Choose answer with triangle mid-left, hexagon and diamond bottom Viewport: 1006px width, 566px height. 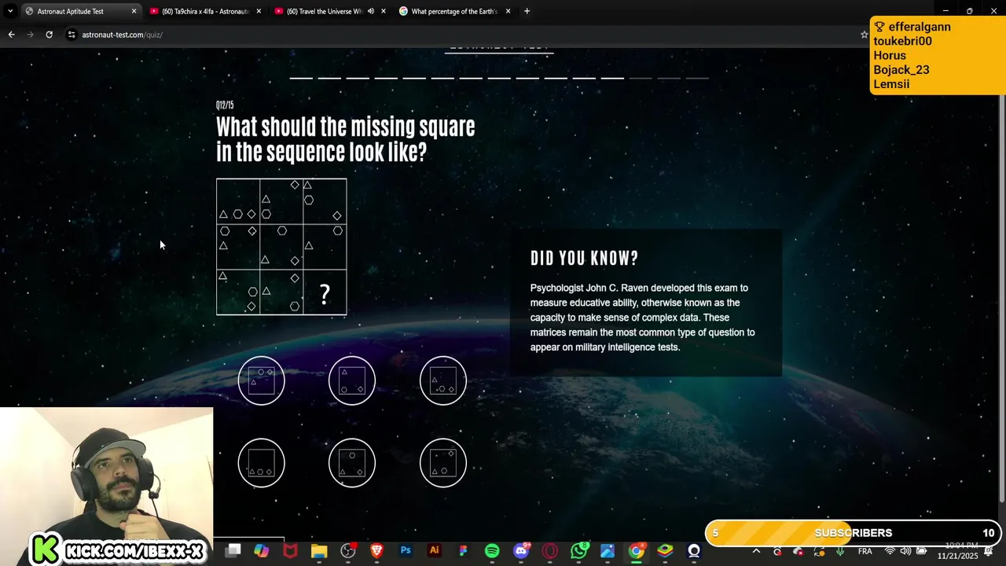(x=443, y=380)
